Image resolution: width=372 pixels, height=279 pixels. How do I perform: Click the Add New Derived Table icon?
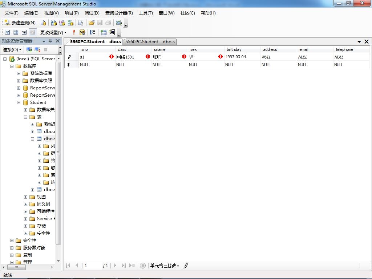point(112,32)
